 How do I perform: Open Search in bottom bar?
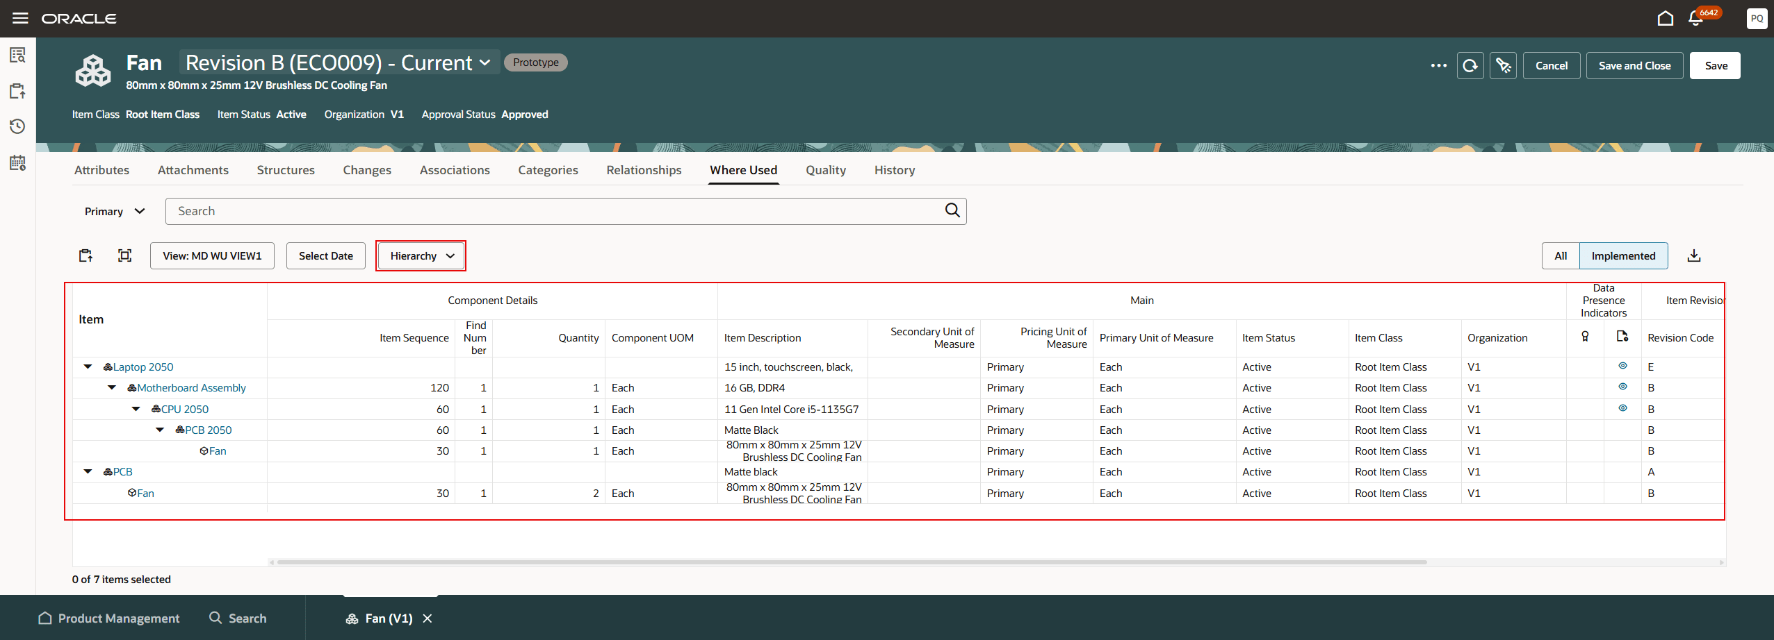pos(238,618)
